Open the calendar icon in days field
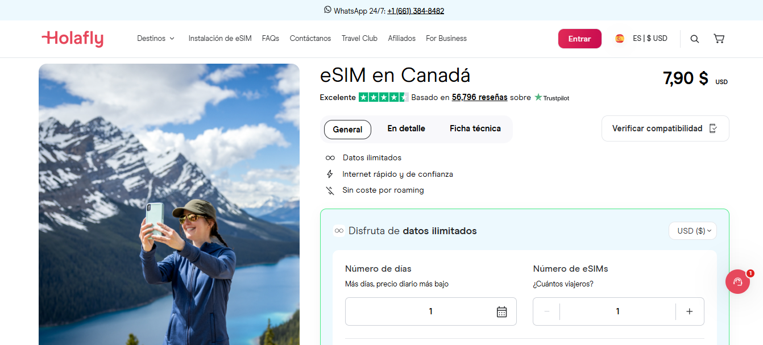 (x=501, y=311)
